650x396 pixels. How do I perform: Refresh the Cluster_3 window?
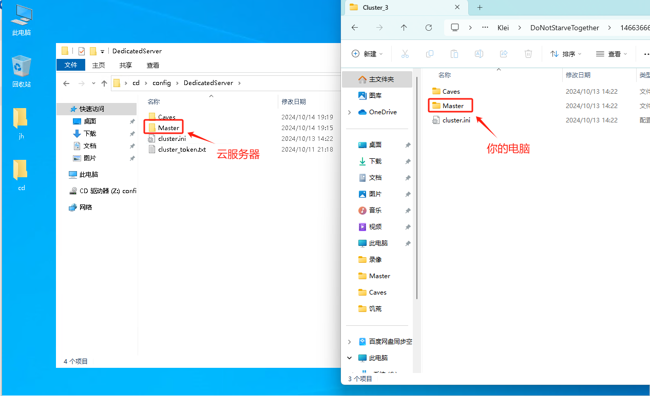pyautogui.click(x=429, y=28)
